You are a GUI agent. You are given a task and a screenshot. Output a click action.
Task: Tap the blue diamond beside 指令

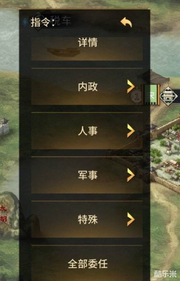point(25,22)
